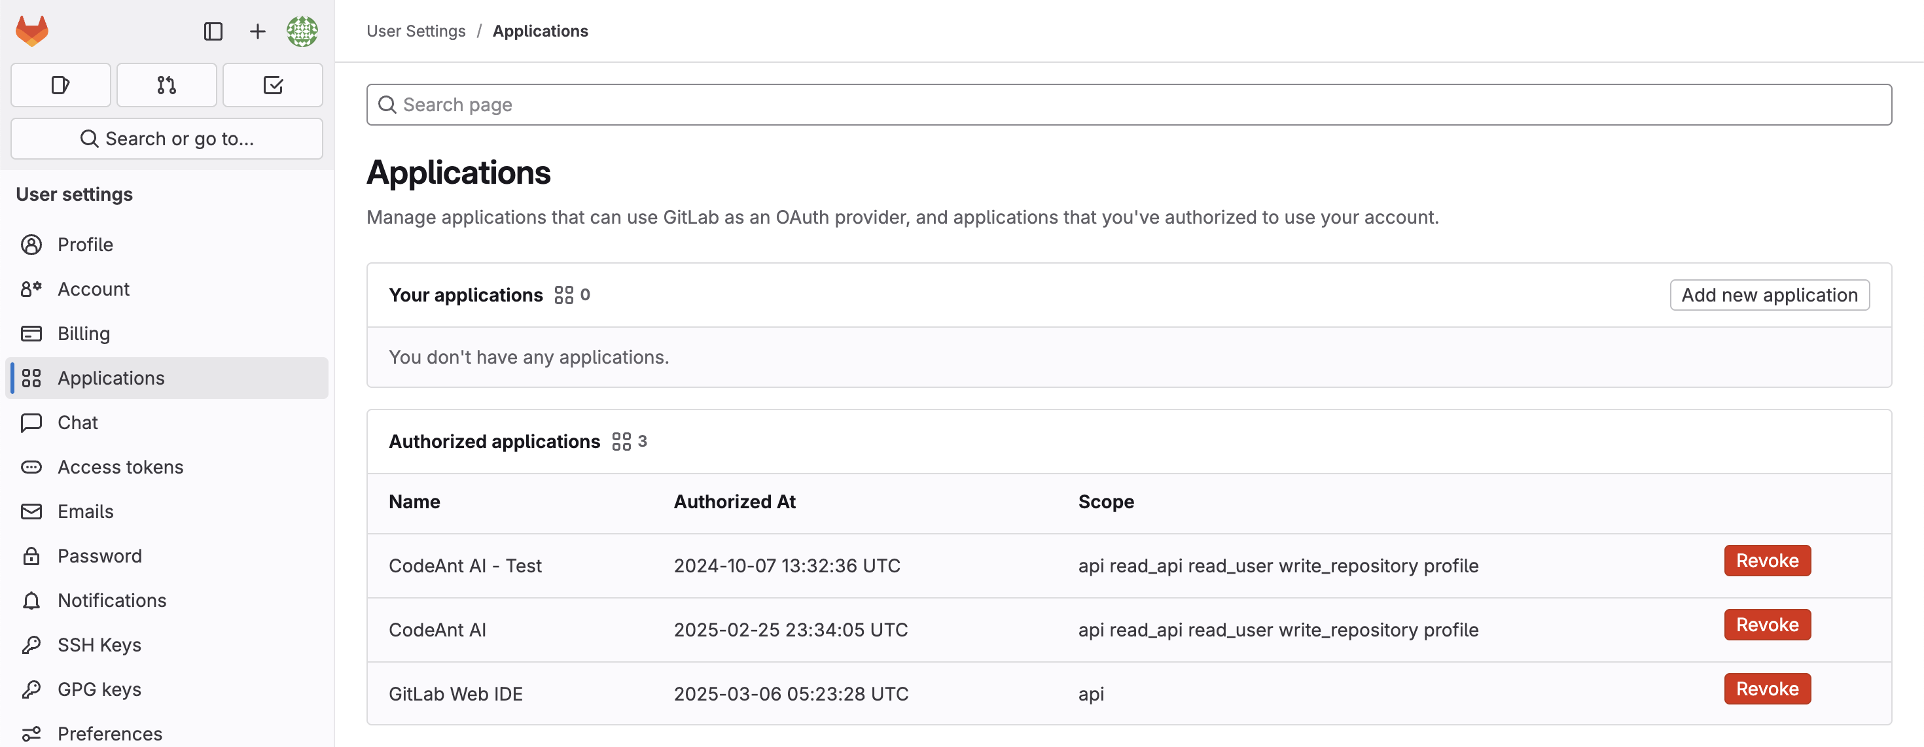Click '2025-02-25 23:34:05 UTC' timestamp

791,630
